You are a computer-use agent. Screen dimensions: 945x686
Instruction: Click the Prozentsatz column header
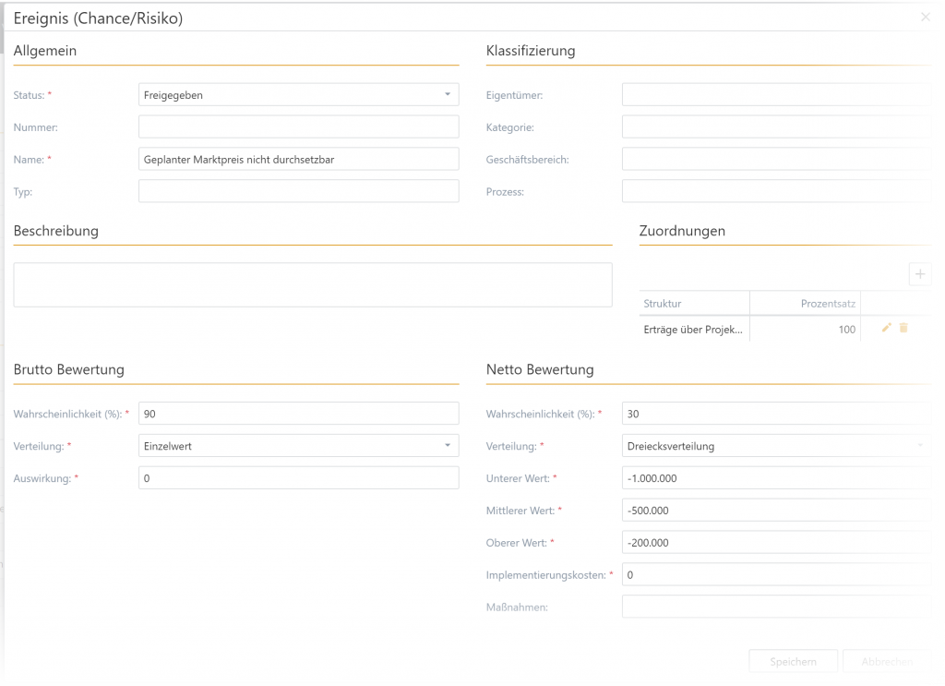804,303
